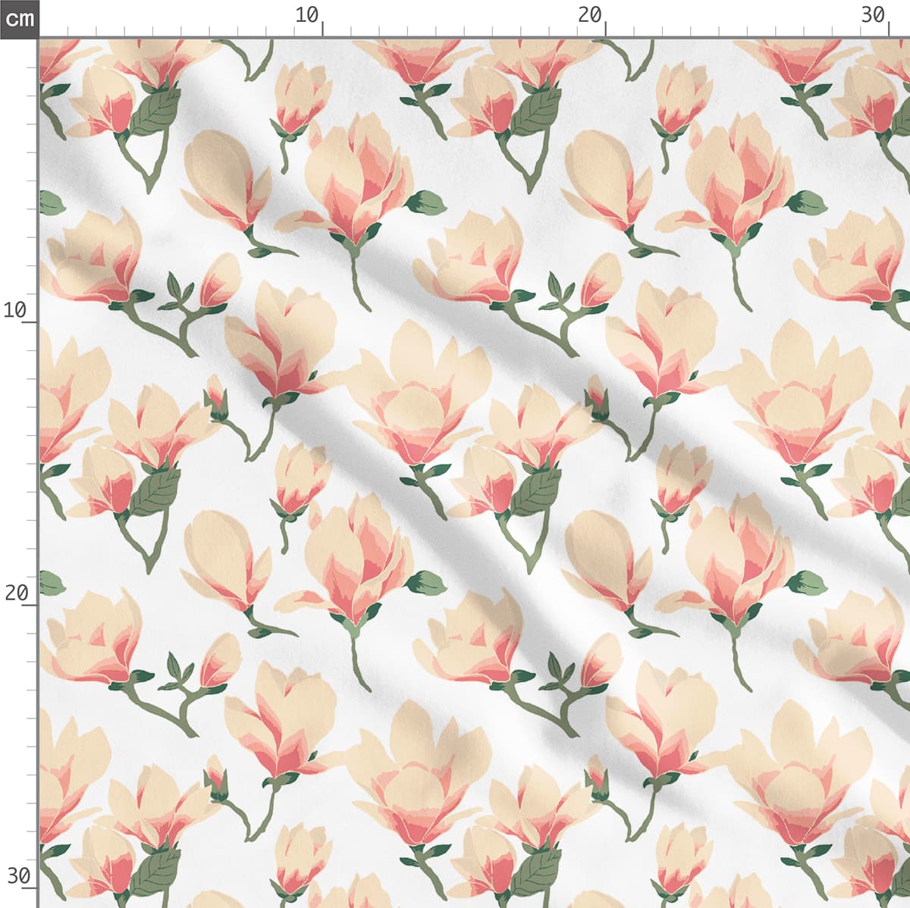Viewport: 910px width, 908px height.
Task: Select the "10" mark on the vertical ruler
Action: coord(15,309)
